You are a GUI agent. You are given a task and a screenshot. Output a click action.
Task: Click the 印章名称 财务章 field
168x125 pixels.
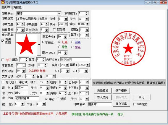point(100,104)
